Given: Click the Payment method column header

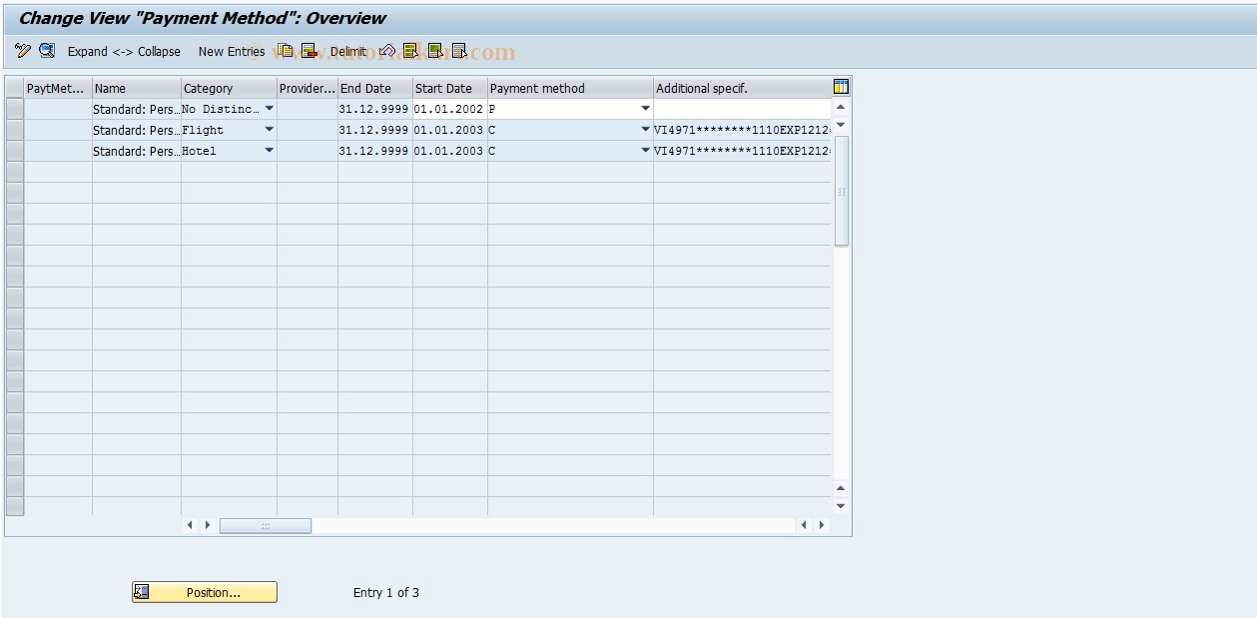Looking at the screenshot, I should pos(570,88).
